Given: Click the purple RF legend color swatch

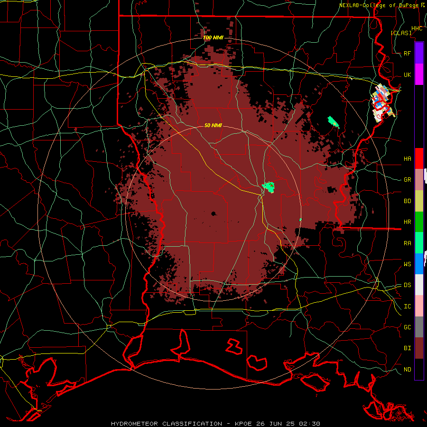Looking at the screenshot, I should click(x=419, y=53).
